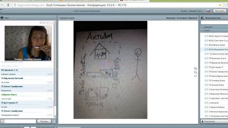Collapse the Гости group in users panel
This screenshot has width=228, height=128.
point(202,31)
